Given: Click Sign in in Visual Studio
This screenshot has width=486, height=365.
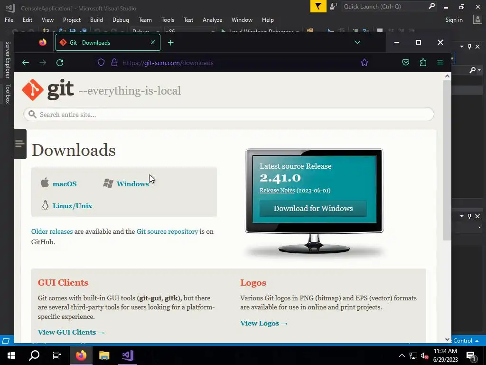Looking at the screenshot, I should pyautogui.click(x=454, y=20).
